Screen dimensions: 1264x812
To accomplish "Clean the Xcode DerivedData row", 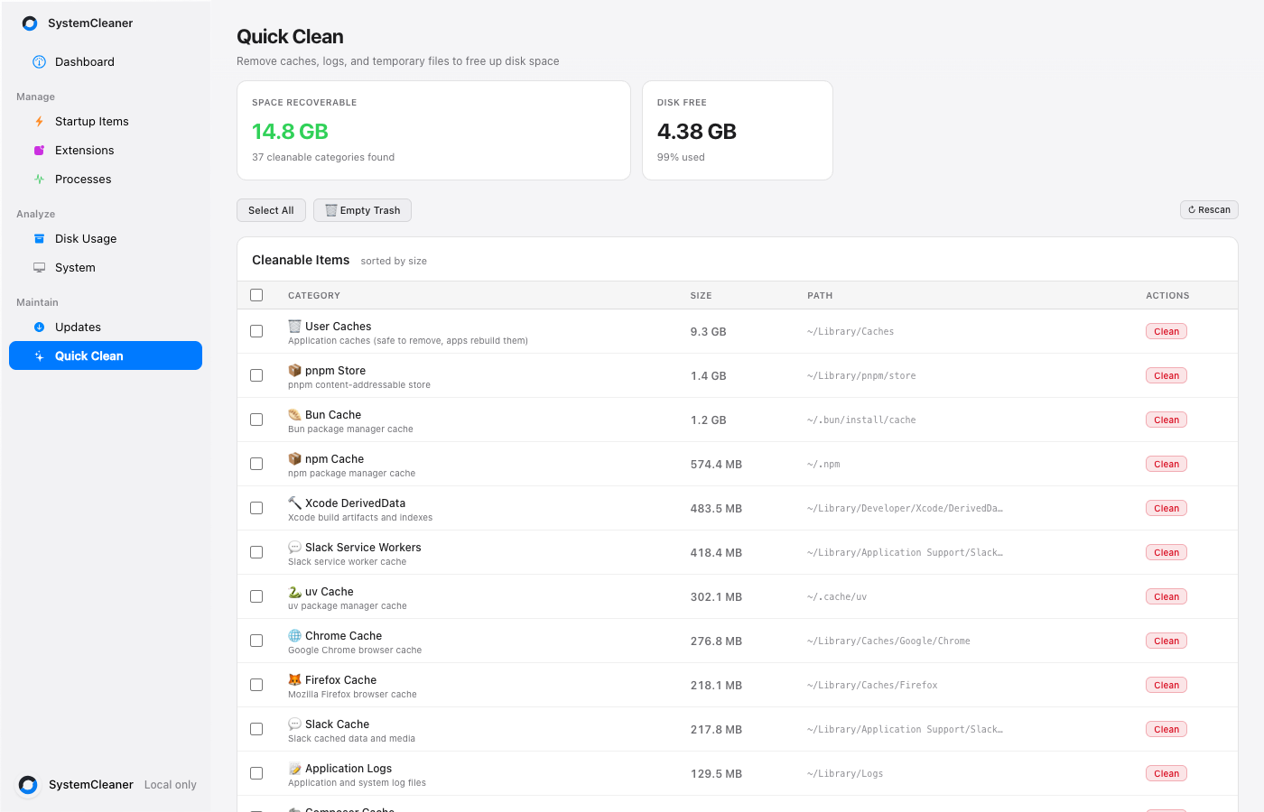I will (x=1166, y=508).
